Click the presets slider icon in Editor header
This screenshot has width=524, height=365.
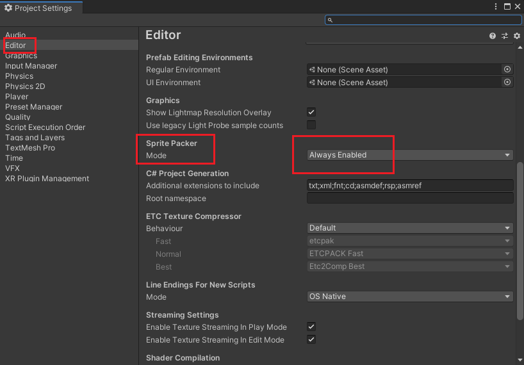click(x=505, y=36)
